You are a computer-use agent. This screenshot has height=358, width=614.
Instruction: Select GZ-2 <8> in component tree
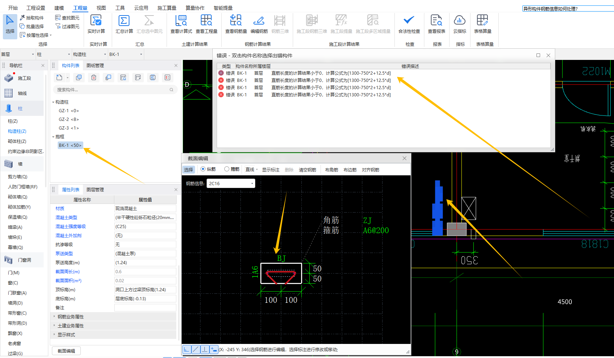(x=69, y=119)
